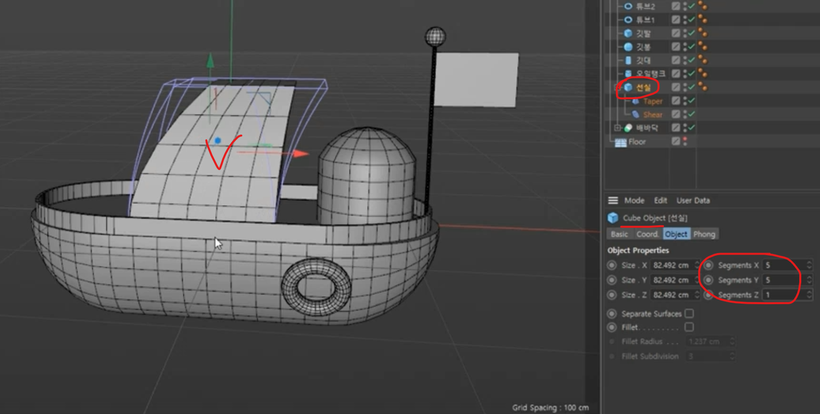
Task: Click the Floor object grid icon
Action: pyautogui.click(x=620, y=142)
